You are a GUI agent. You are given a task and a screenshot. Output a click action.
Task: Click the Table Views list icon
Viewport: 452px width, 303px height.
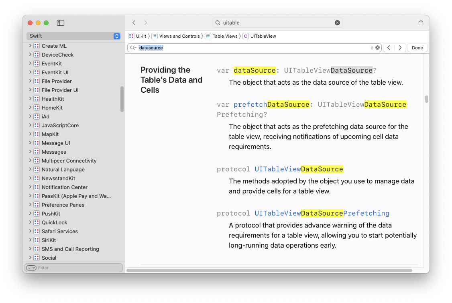208,36
